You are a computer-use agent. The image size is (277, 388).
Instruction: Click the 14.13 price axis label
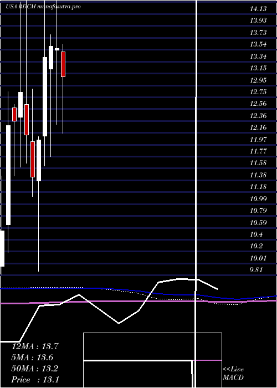[258, 9]
